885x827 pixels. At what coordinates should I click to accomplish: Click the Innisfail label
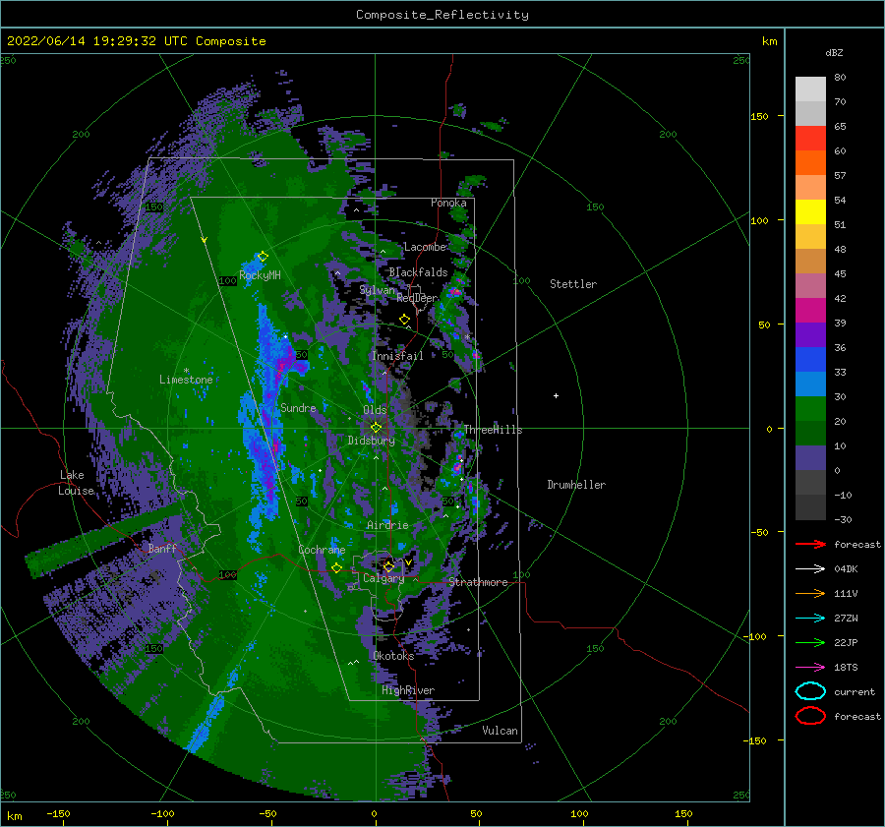click(x=397, y=356)
